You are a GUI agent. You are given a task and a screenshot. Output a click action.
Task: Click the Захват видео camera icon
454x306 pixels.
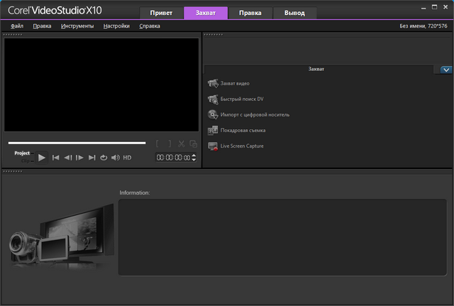[213, 84]
